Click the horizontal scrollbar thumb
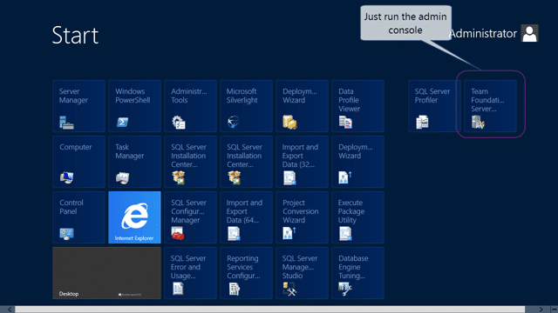The width and height of the screenshot is (558, 313). (269, 310)
